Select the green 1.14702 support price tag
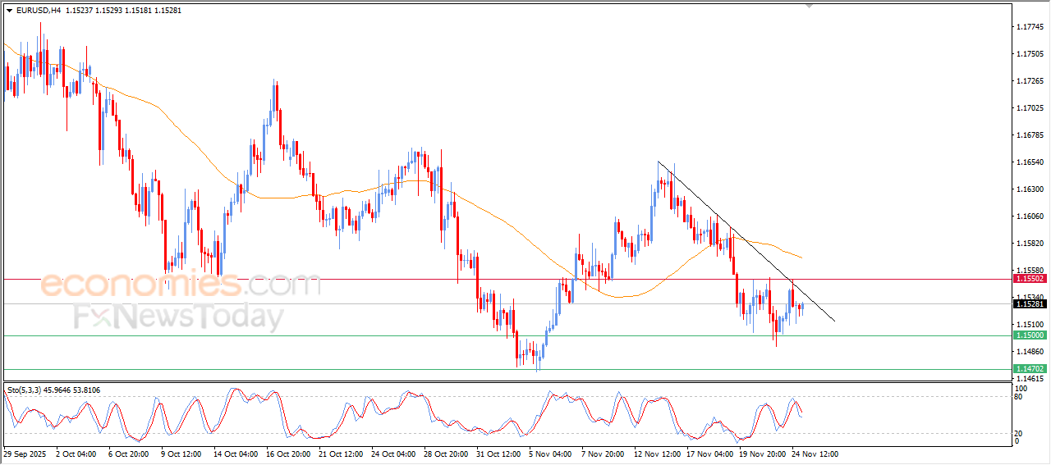 click(1030, 370)
